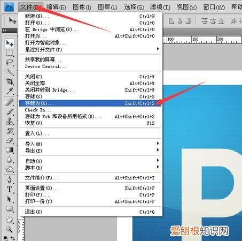Select the Eyedropper tool
The image size is (242, 241).
(x=10, y=91)
